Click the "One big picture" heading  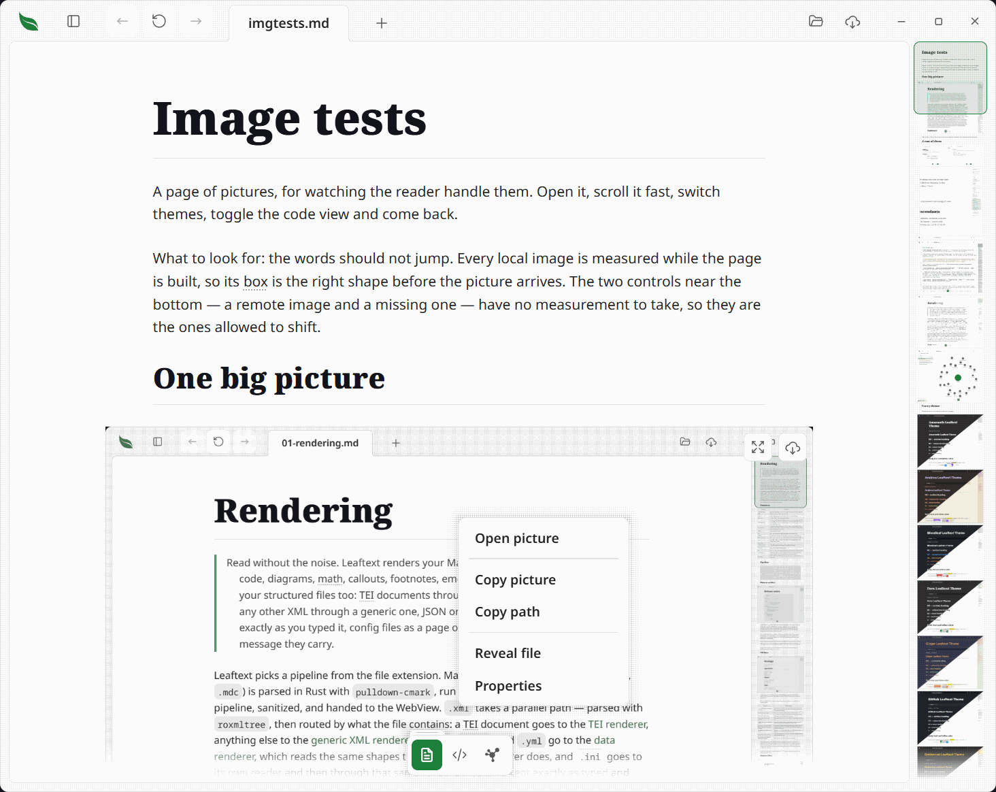click(x=269, y=378)
